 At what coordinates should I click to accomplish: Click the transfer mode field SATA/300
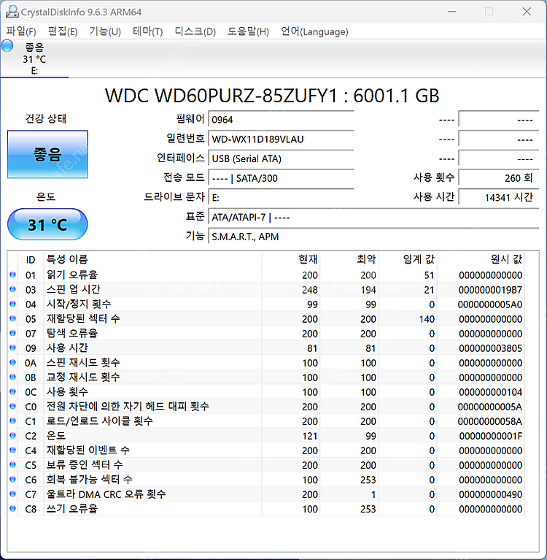coord(281,178)
